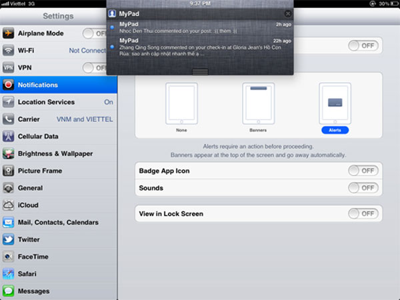Select the Alerts alert style label
The width and height of the screenshot is (400, 300).
coord(335,130)
